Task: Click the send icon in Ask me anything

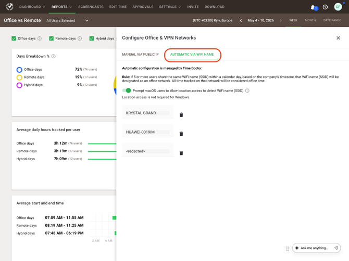Action: point(336,248)
